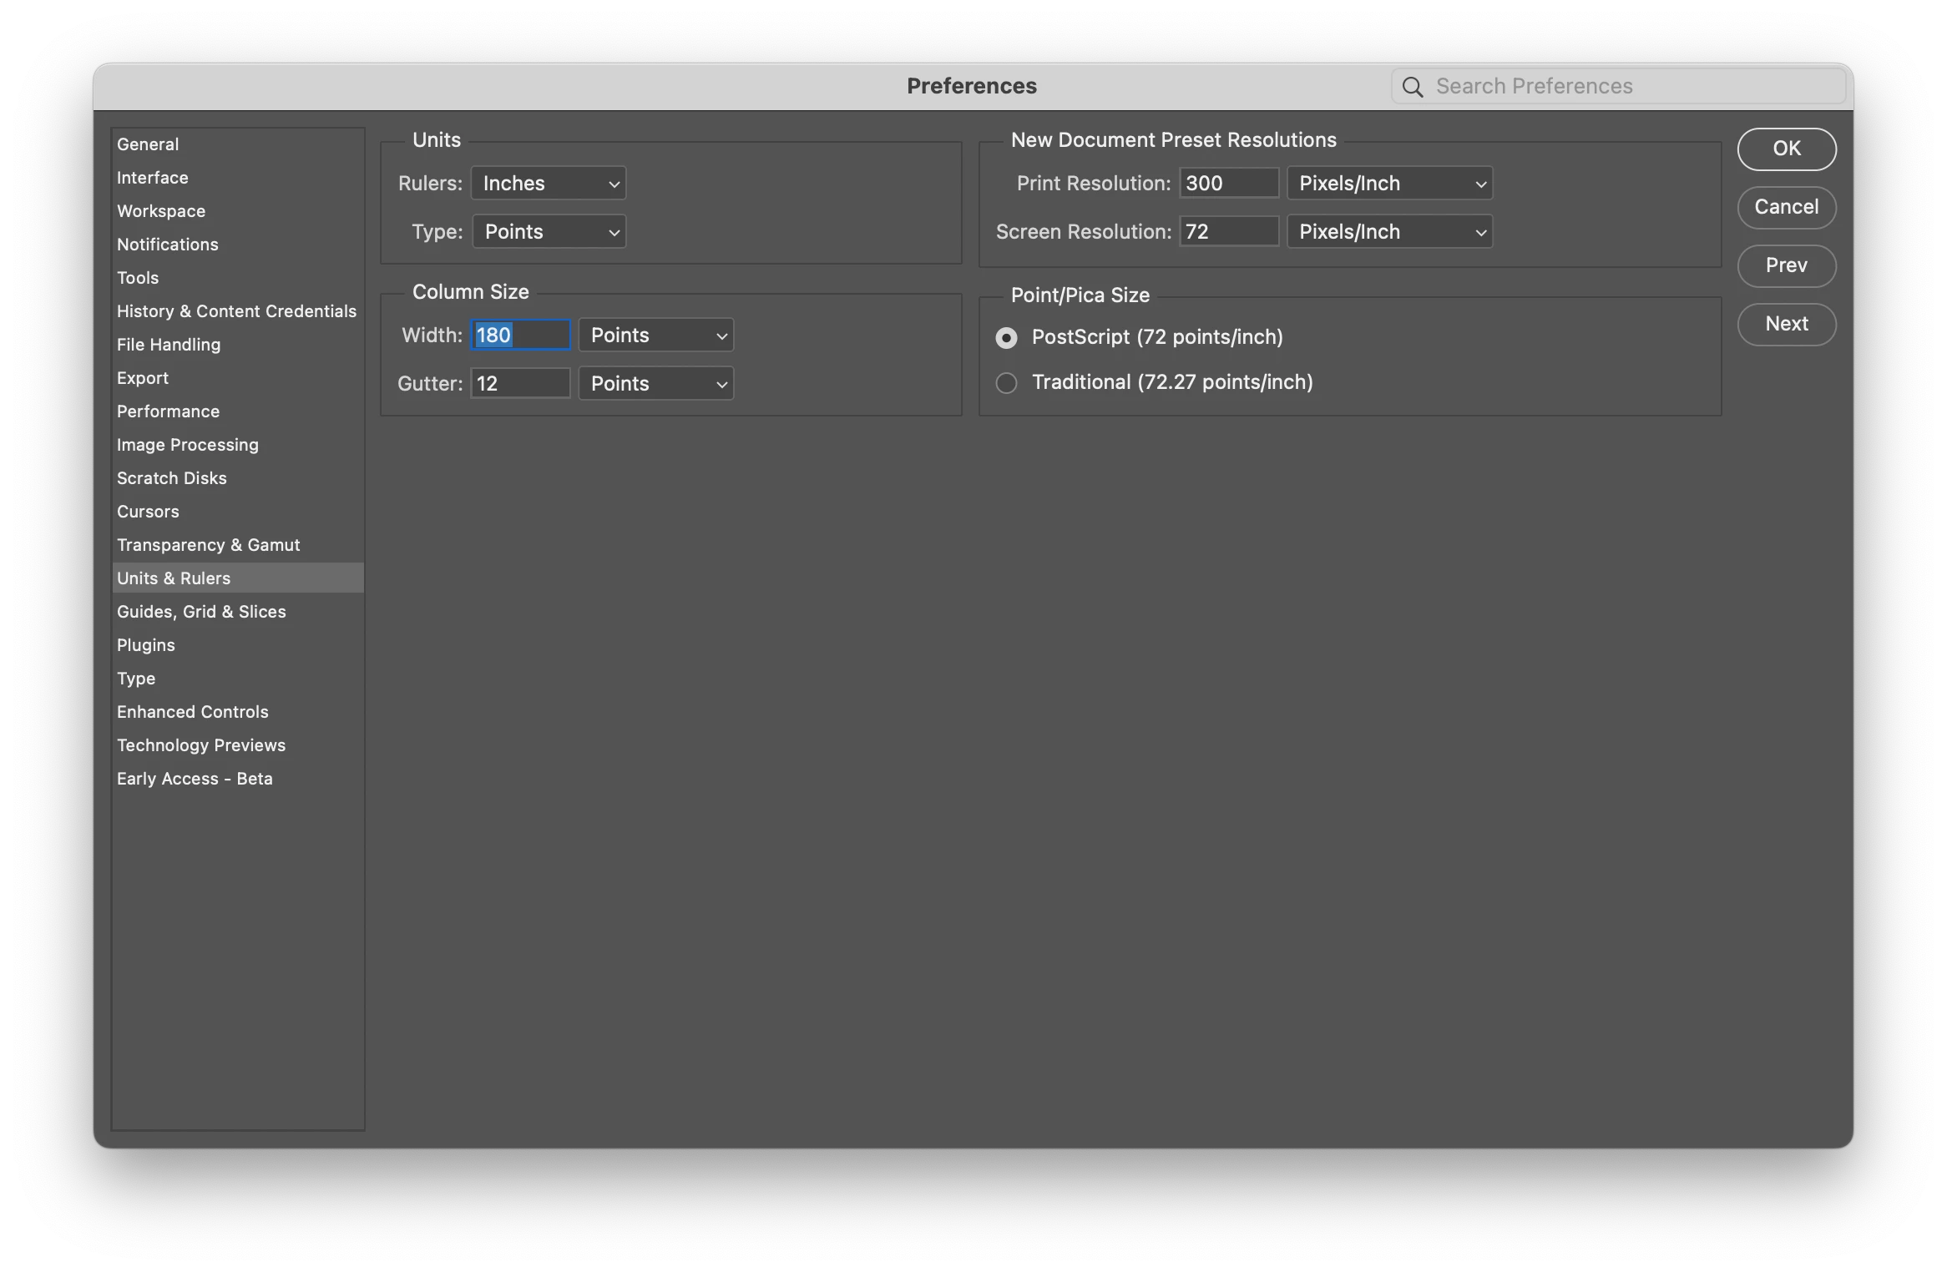Click the Prev button
The image size is (1947, 1272).
tap(1786, 265)
